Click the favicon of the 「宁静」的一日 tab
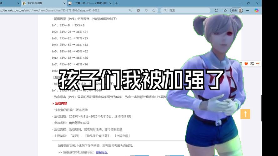278x156 pixels. 70,3
